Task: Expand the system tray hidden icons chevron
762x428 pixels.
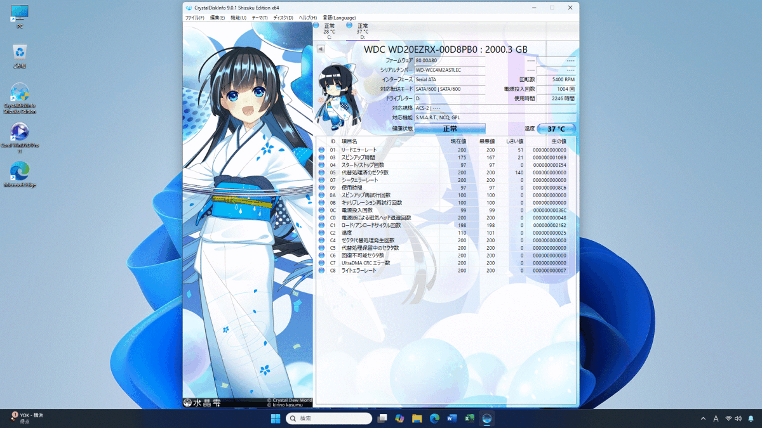Action: pyautogui.click(x=703, y=418)
